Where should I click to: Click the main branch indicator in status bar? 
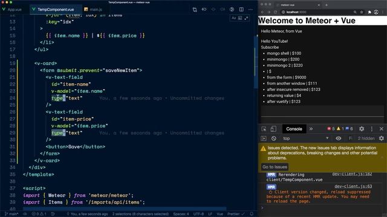11,214
